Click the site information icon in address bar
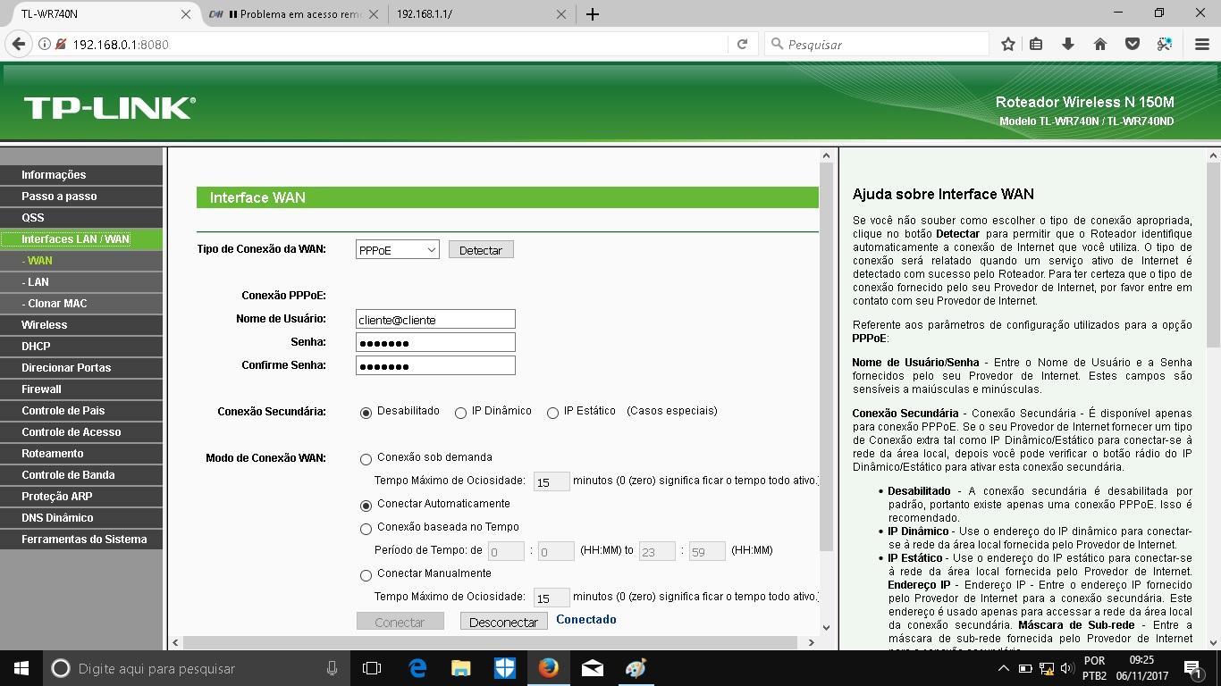 coord(44,44)
